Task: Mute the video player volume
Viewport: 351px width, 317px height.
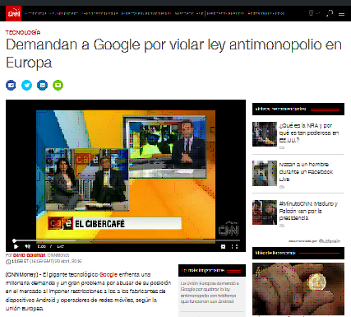Action: click(28, 247)
